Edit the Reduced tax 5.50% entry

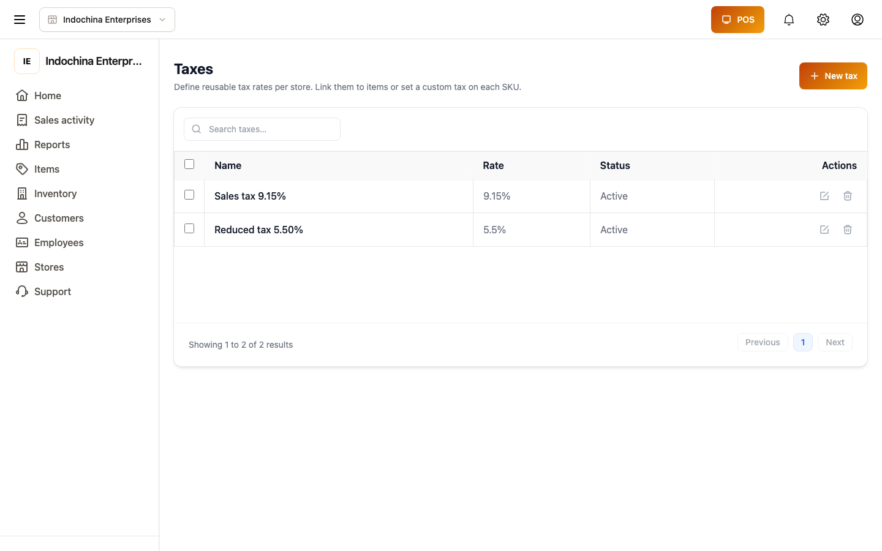[824, 230]
